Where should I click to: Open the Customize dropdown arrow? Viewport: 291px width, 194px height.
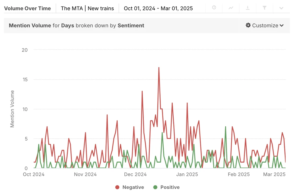click(x=282, y=25)
